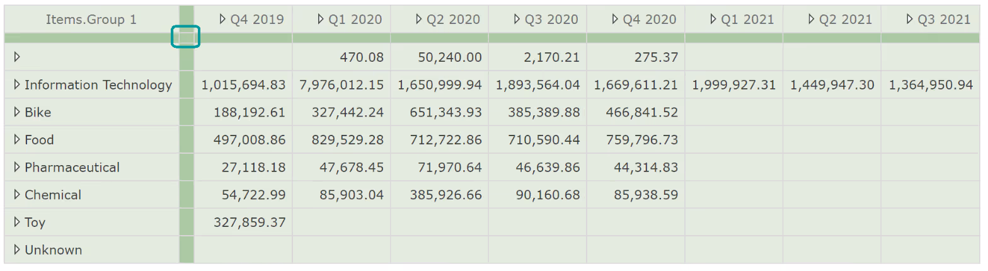Screen dimensions: 988x271
Task: Expand the Q3 2020 column
Action: click(517, 20)
